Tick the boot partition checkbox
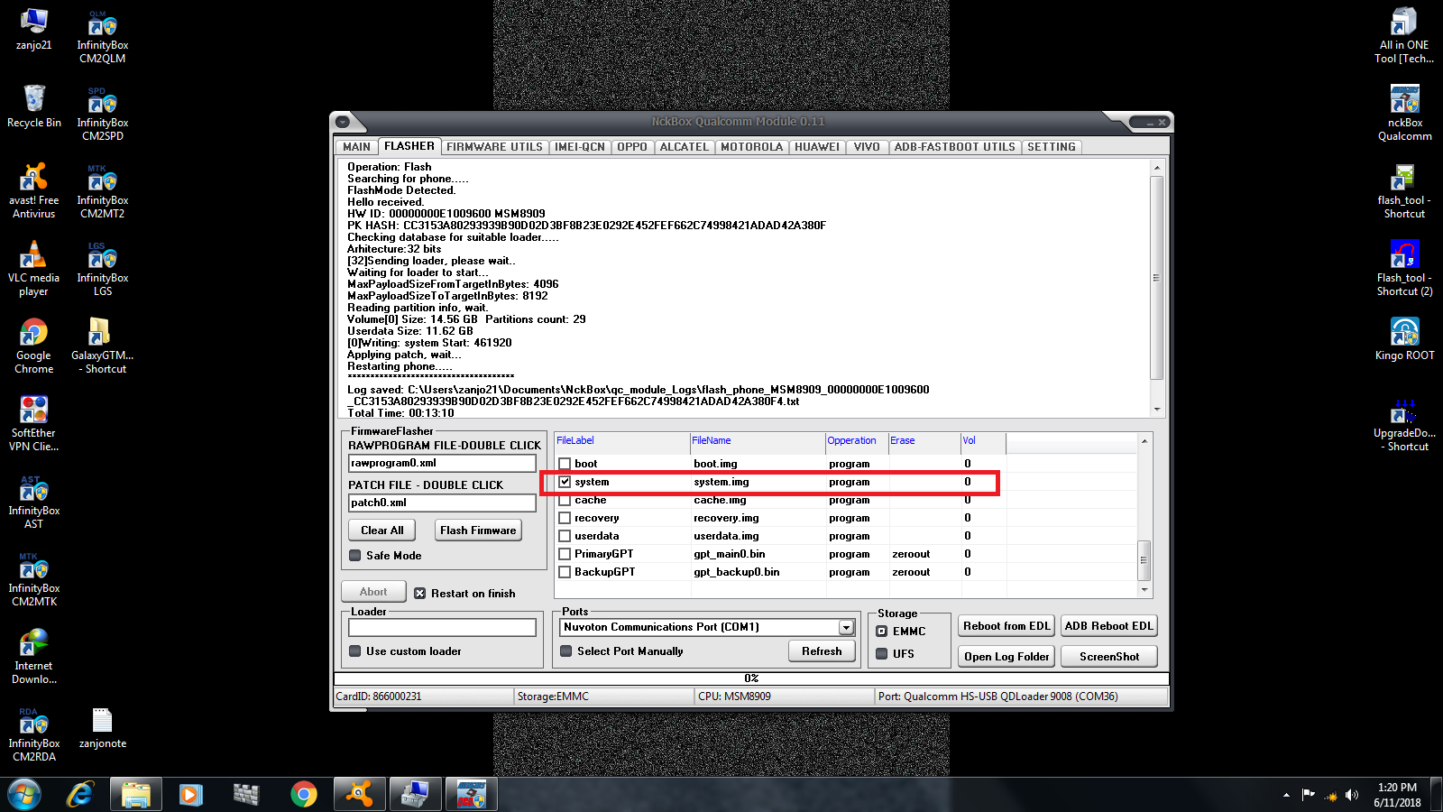 click(565, 464)
